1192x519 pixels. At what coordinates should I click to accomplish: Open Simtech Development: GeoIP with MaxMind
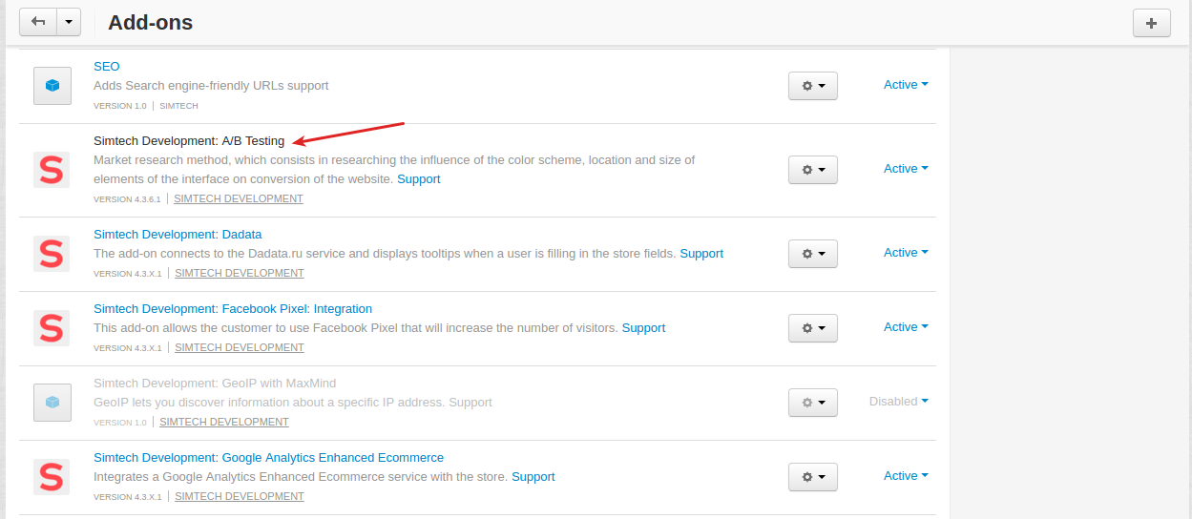(215, 384)
